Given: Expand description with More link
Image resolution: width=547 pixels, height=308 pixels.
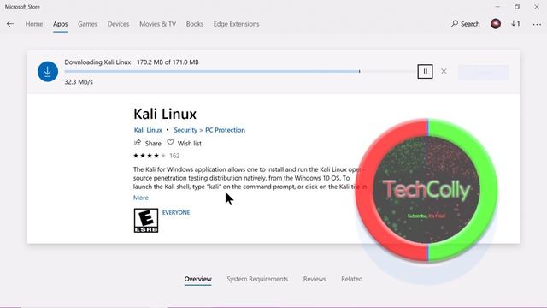Looking at the screenshot, I should (140, 198).
